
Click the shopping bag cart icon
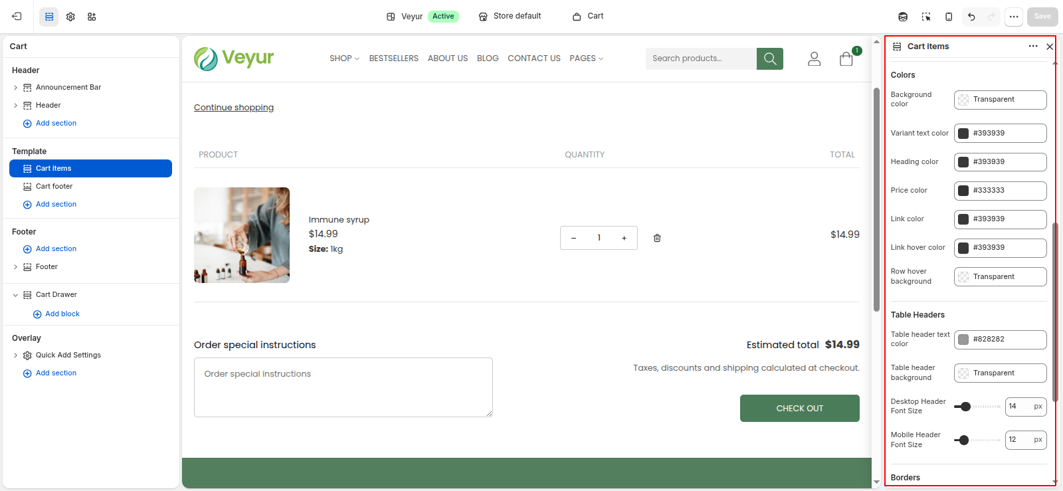[x=846, y=58]
